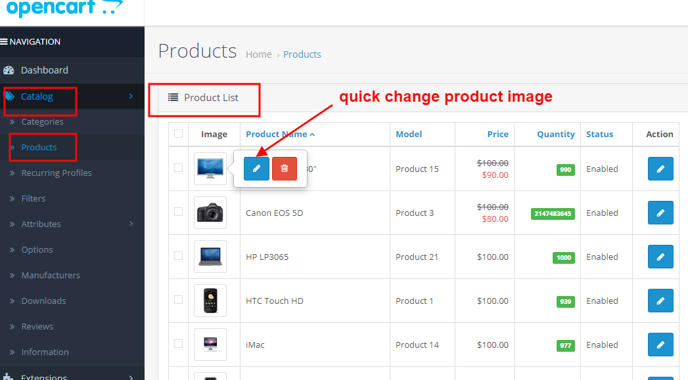This screenshot has width=688, height=380.
Task: Select all products header checkbox
Action: pos(178,134)
